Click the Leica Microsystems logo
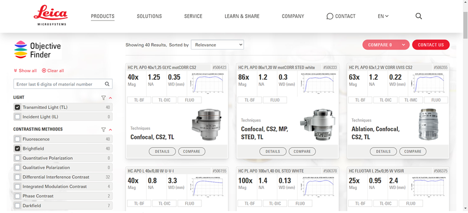Viewport: 468px width, 213px height. (51, 15)
